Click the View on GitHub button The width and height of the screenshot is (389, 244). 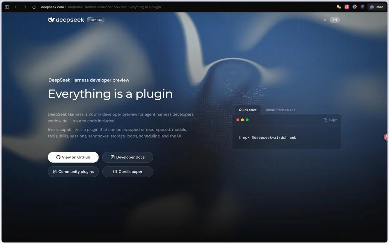73,157
